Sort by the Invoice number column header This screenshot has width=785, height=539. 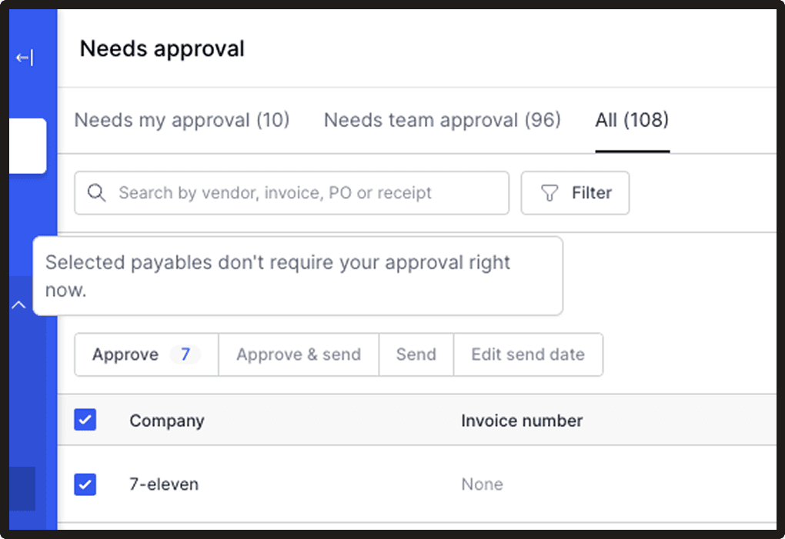(521, 420)
